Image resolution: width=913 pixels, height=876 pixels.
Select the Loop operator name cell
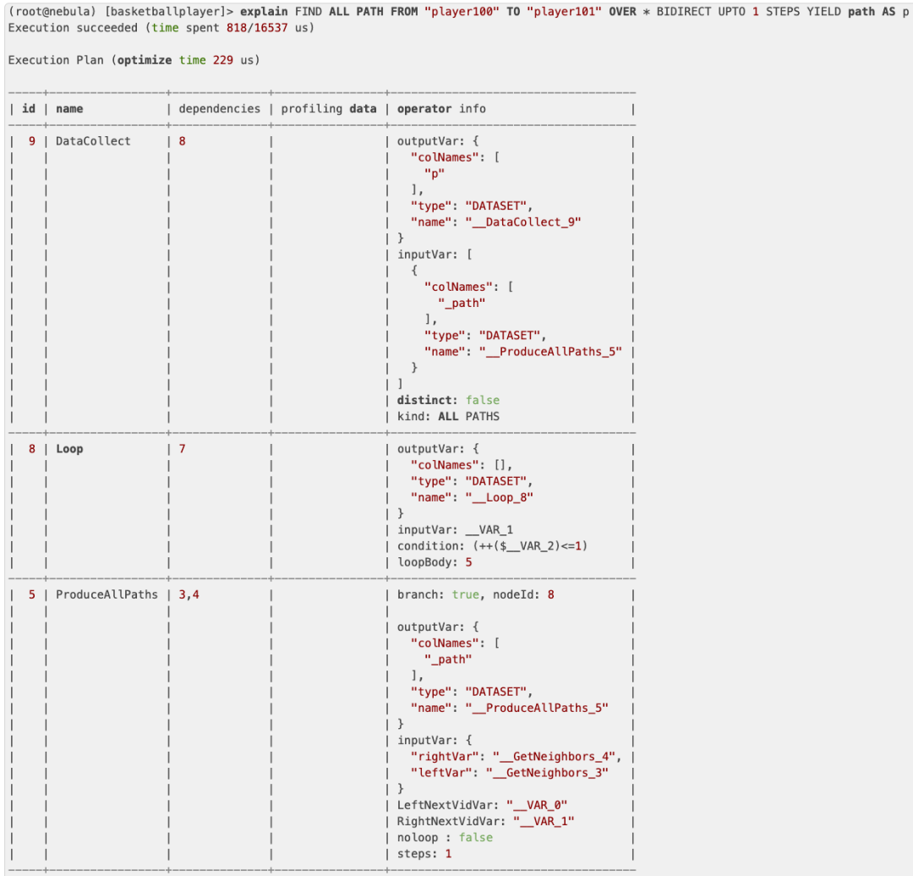(x=69, y=449)
